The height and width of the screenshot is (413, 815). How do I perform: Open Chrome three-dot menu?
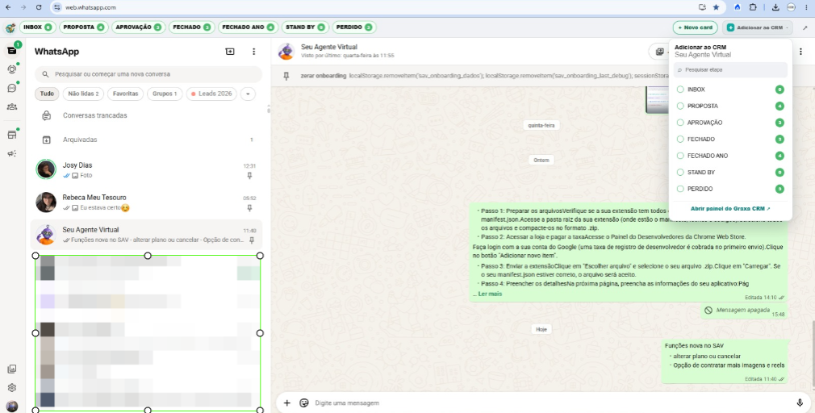click(x=805, y=7)
